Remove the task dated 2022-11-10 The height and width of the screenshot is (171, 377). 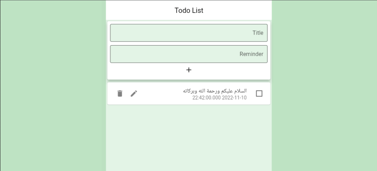pyautogui.click(x=120, y=94)
